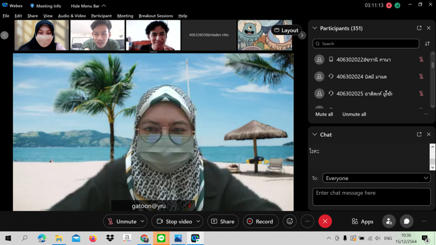Click the Mute all button
Image resolution: width=436 pixels, height=245 pixels.
(x=324, y=114)
